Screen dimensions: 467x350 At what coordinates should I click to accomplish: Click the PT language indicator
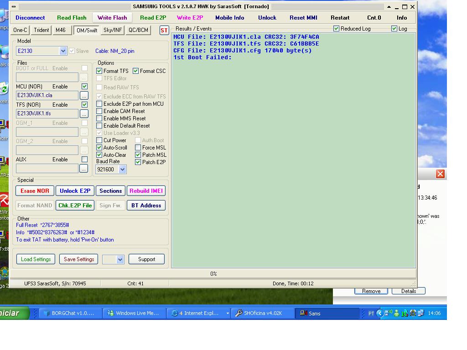click(371, 314)
